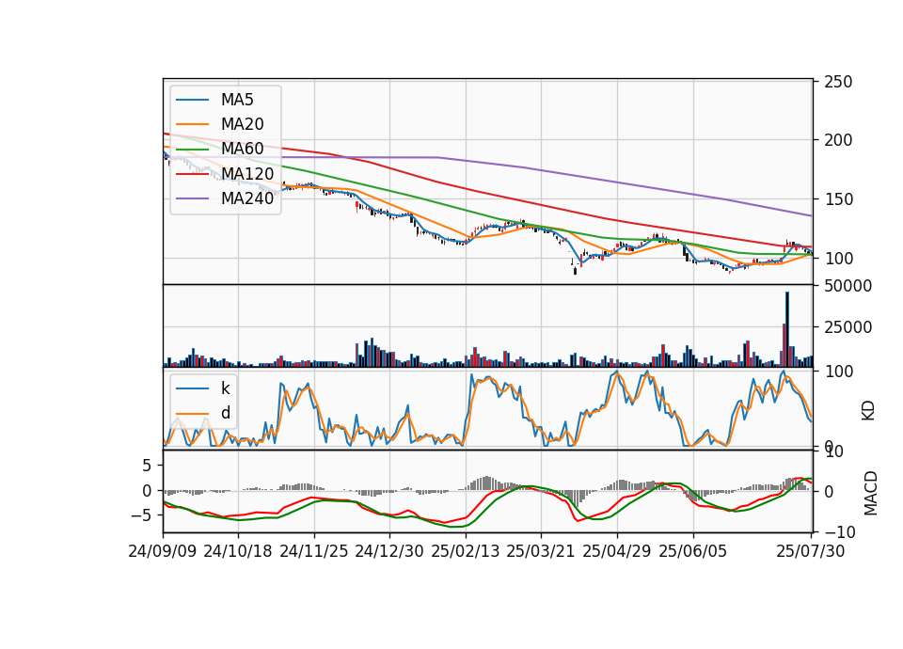Click the orange d legend line sample
This screenshot has height=649, width=903.
[x=192, y=414]
